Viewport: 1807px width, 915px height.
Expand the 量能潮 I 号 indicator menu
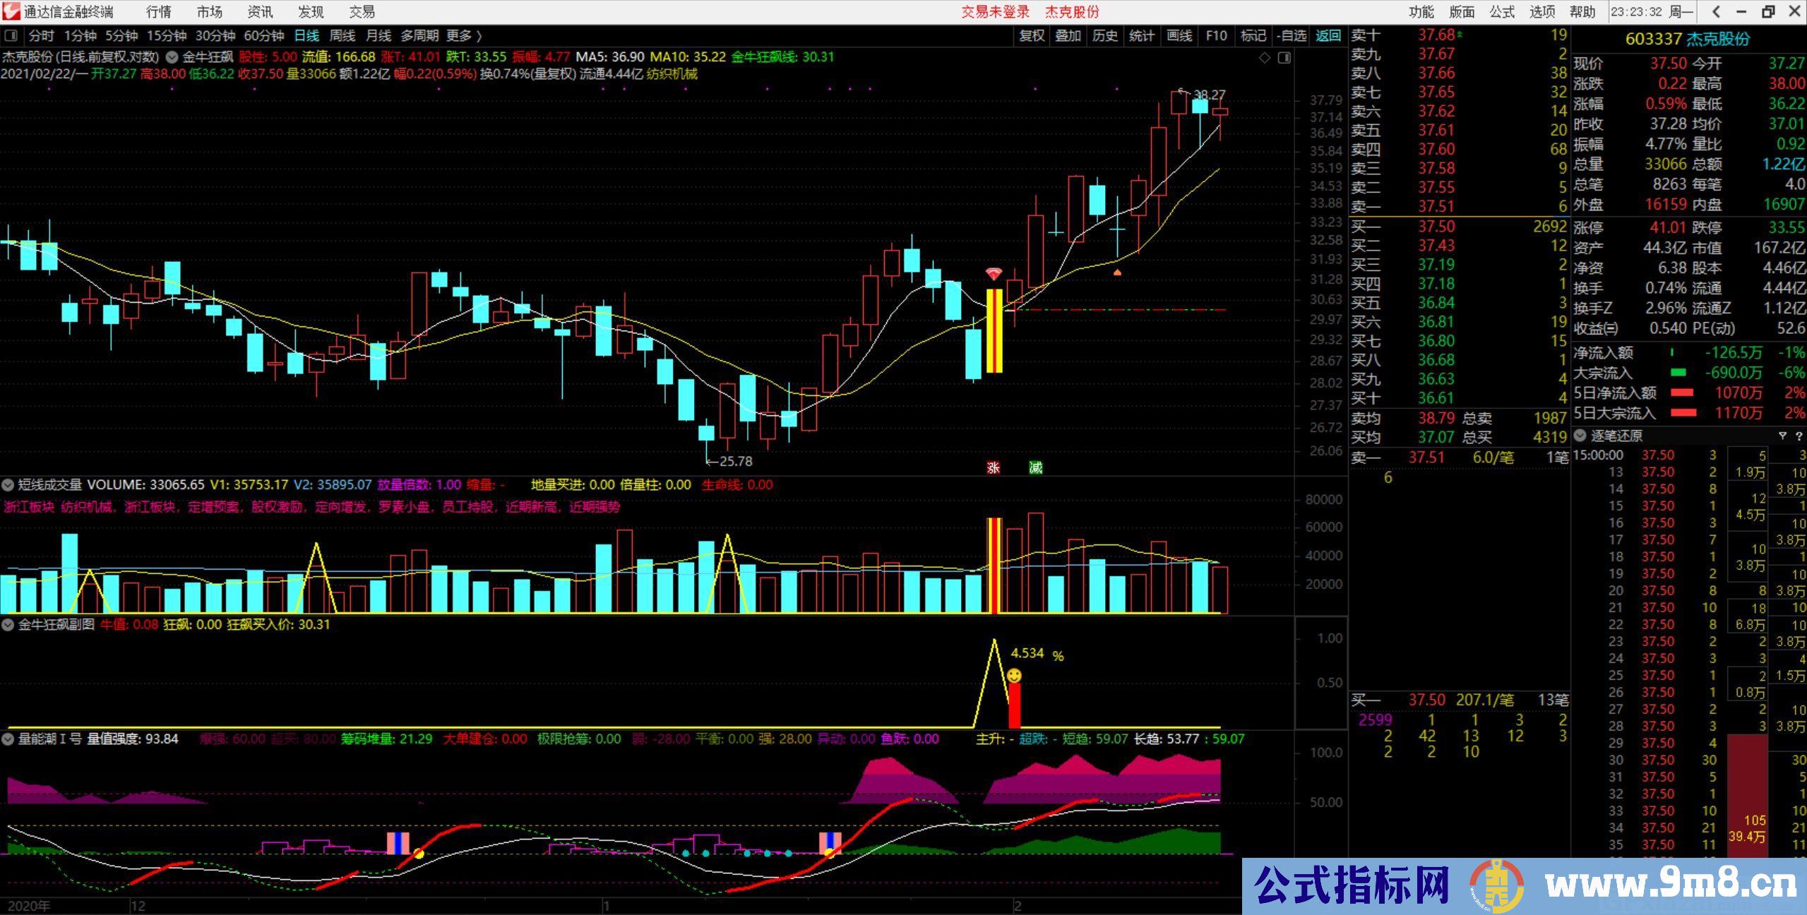pos(8,739)
